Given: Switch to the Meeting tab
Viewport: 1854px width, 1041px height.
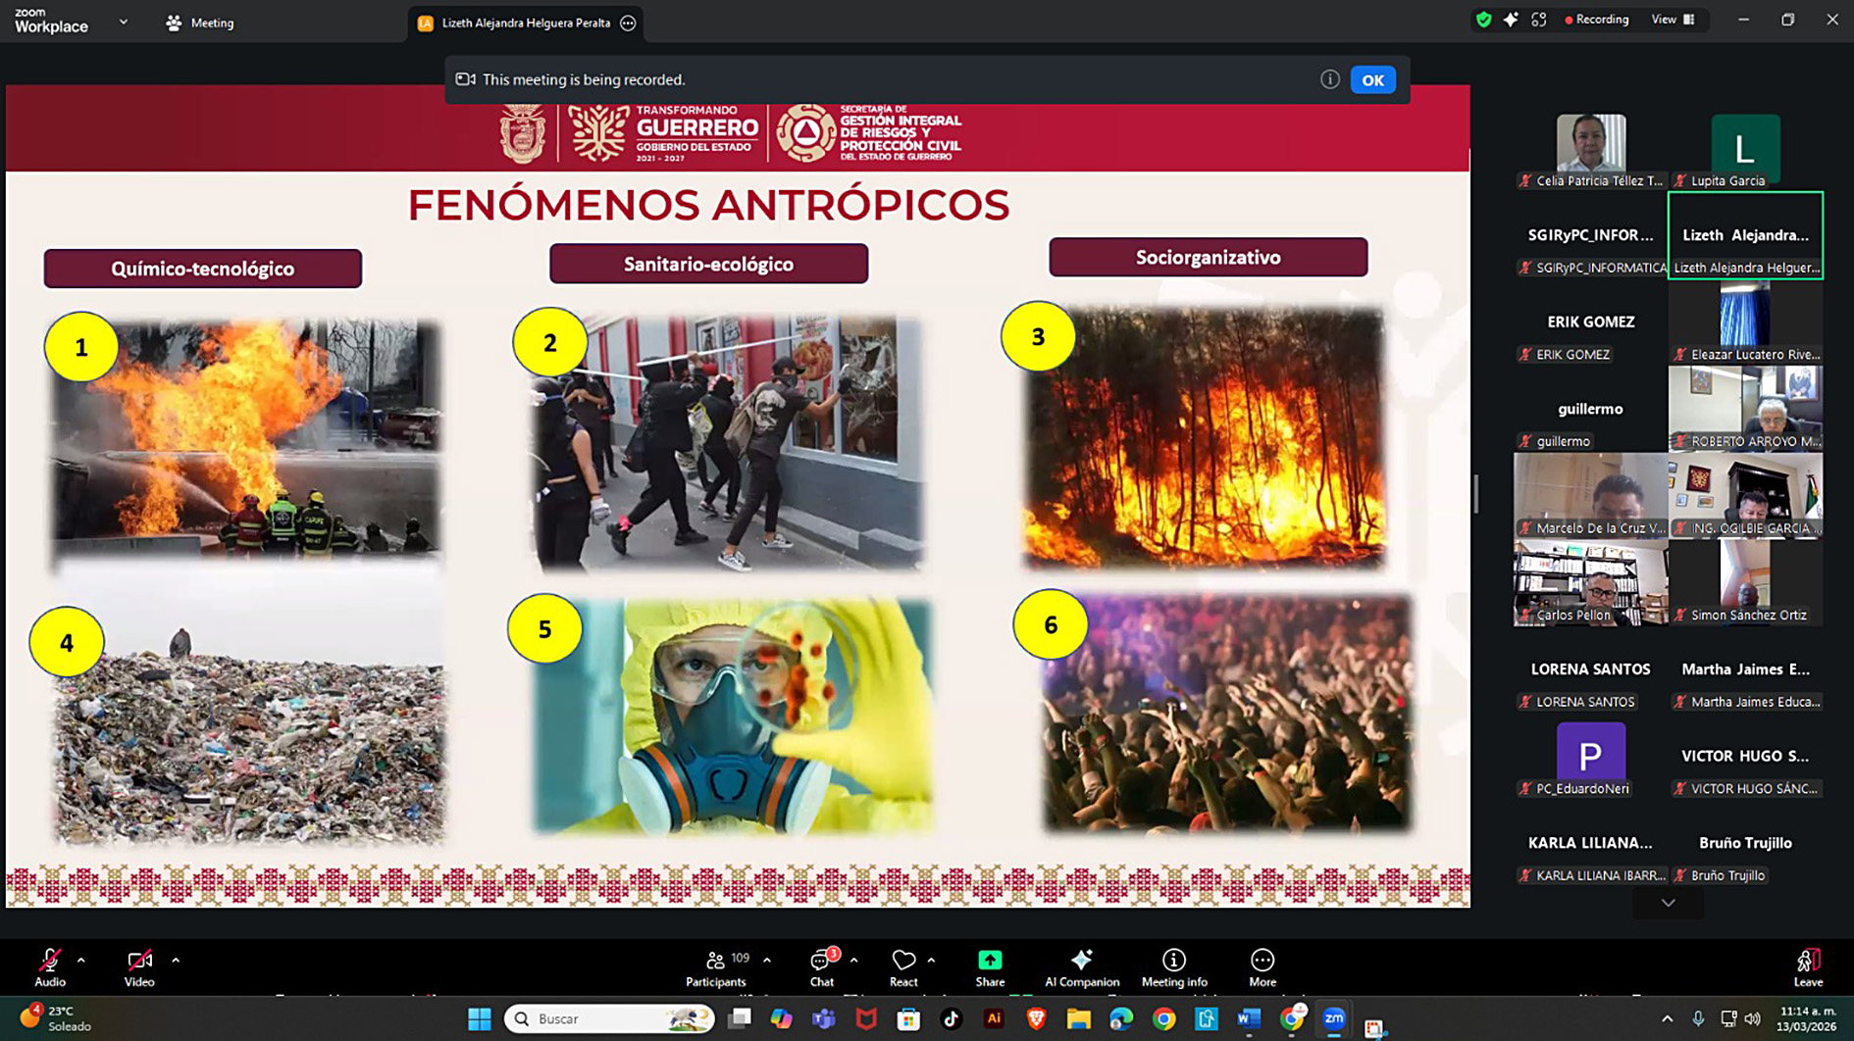Looking at the screenshot, I should 200,23.
